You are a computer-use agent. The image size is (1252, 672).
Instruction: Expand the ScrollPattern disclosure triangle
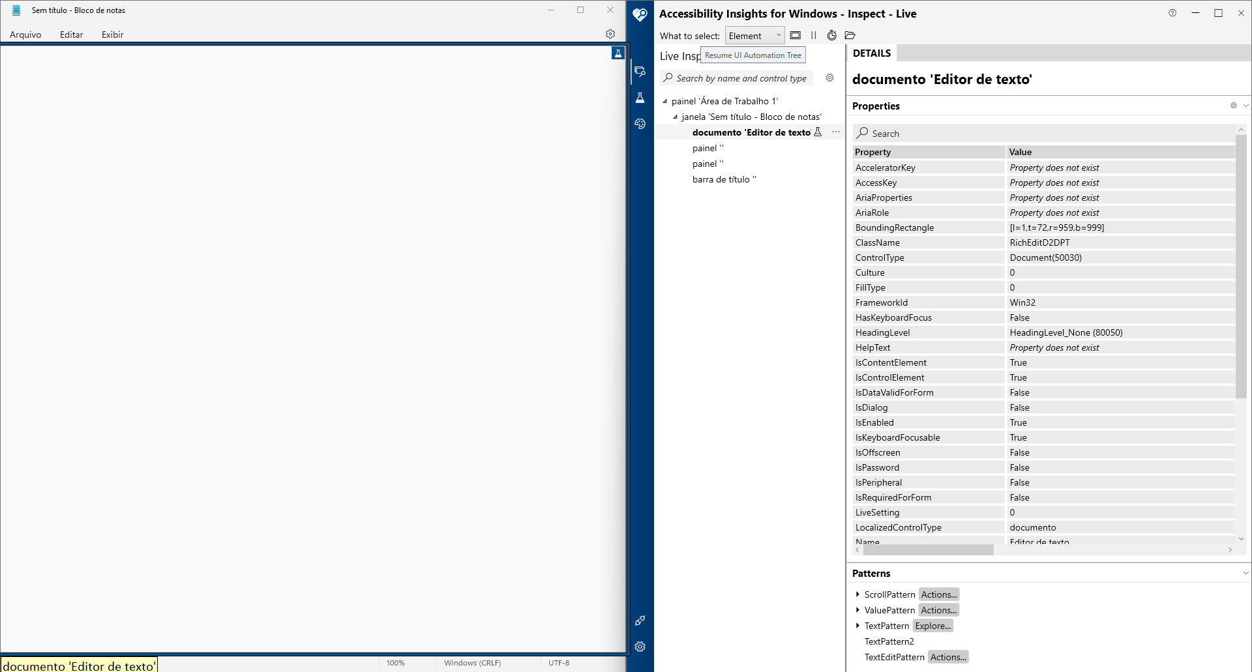857,594
